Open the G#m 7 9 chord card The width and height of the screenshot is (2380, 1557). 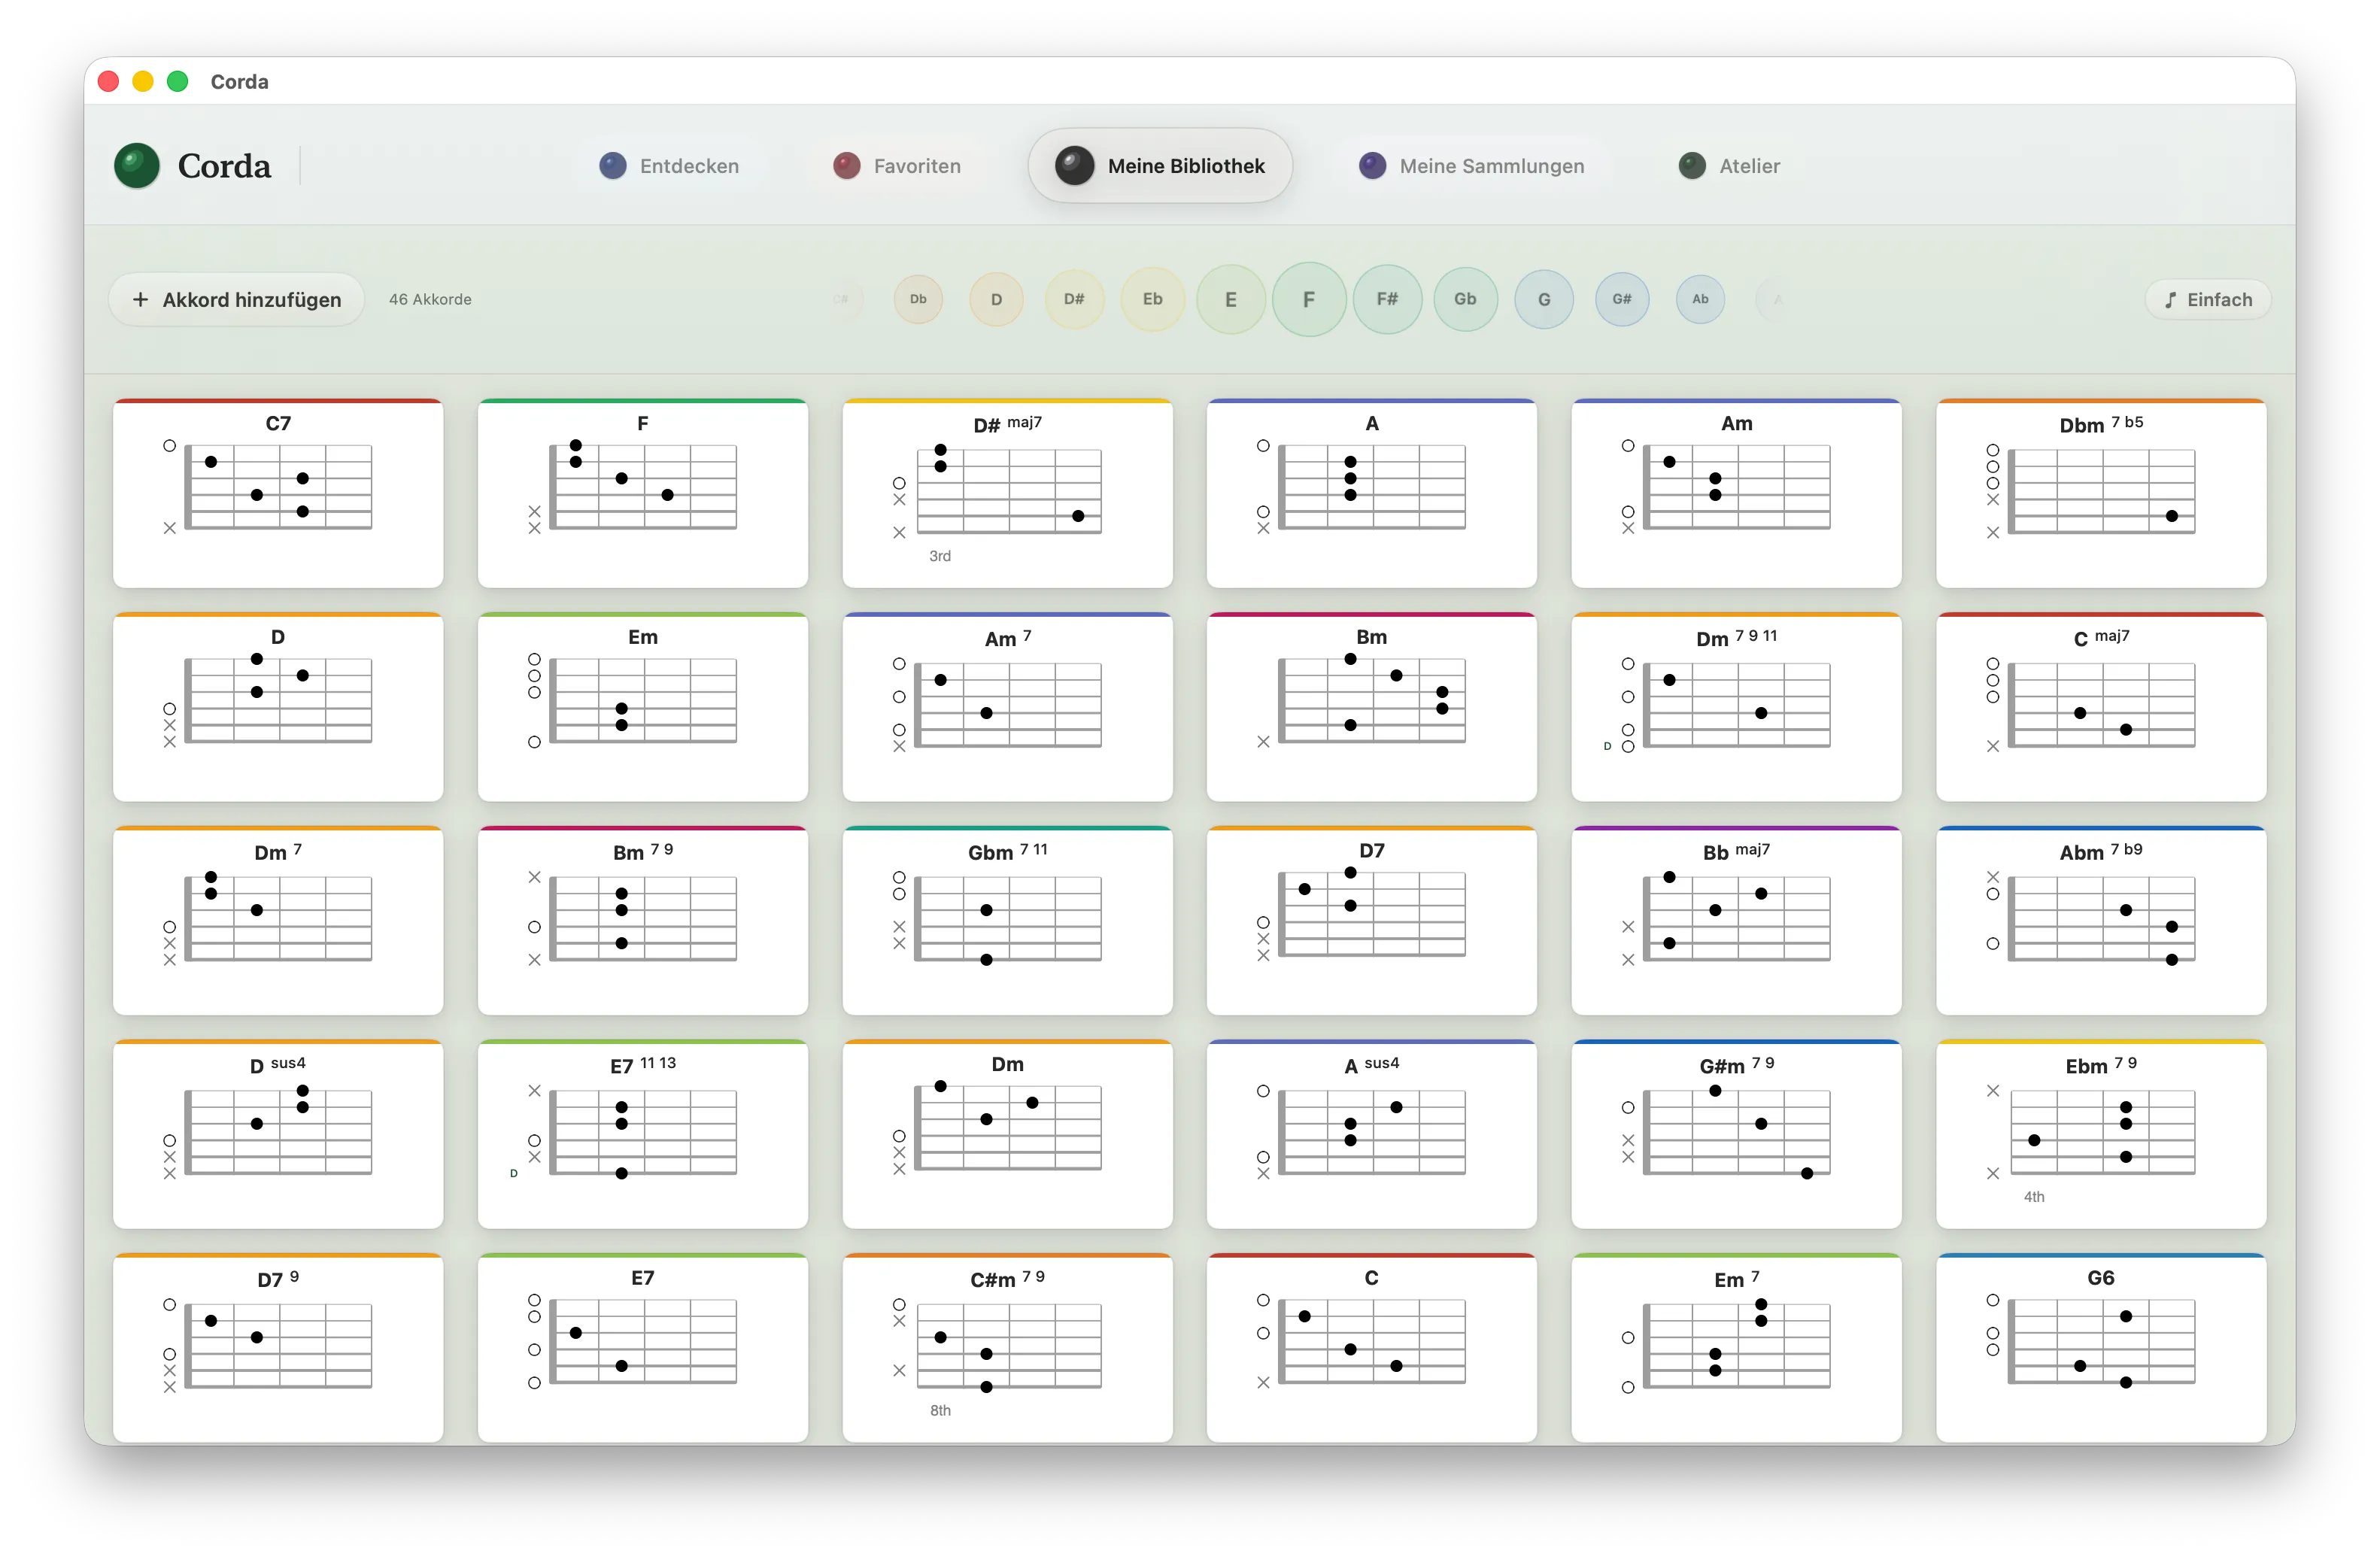click(1737, 1135)
